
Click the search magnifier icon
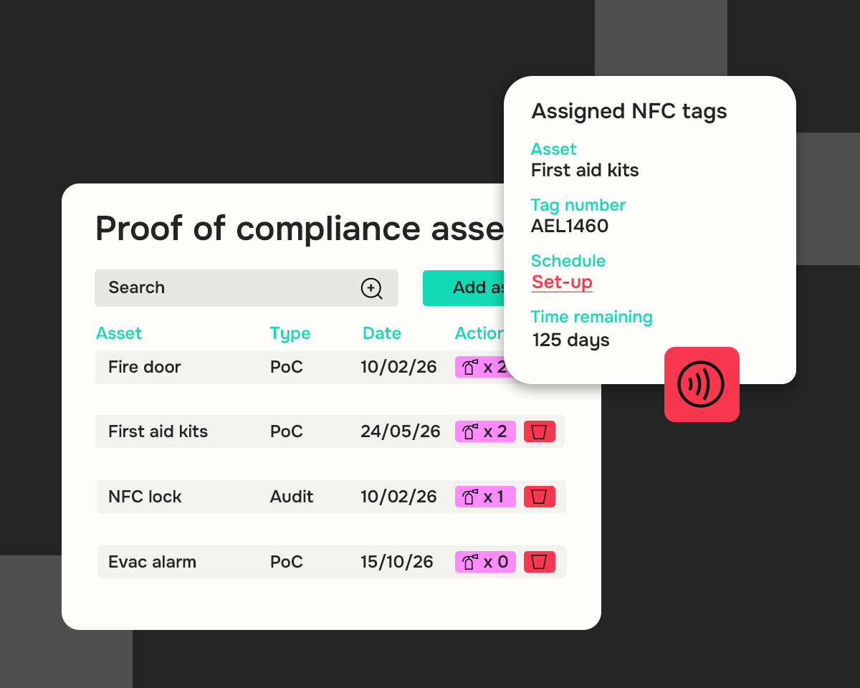(371, 289)
